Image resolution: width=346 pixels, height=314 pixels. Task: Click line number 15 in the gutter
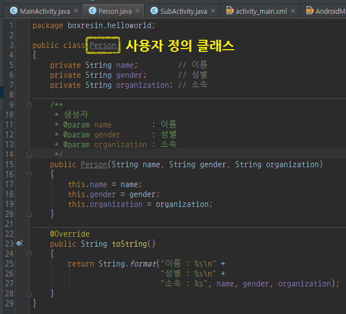pyautogui.click(x=9, y=164)
